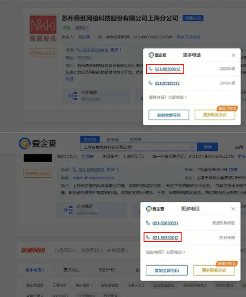Click 查看寻客宝 badge in upper popup

[x=227, y=109]
